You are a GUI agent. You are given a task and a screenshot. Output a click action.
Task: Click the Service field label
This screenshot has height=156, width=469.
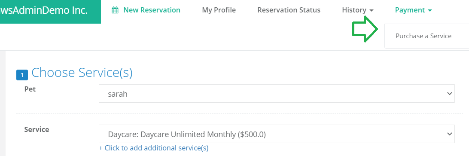click(37, 130)
